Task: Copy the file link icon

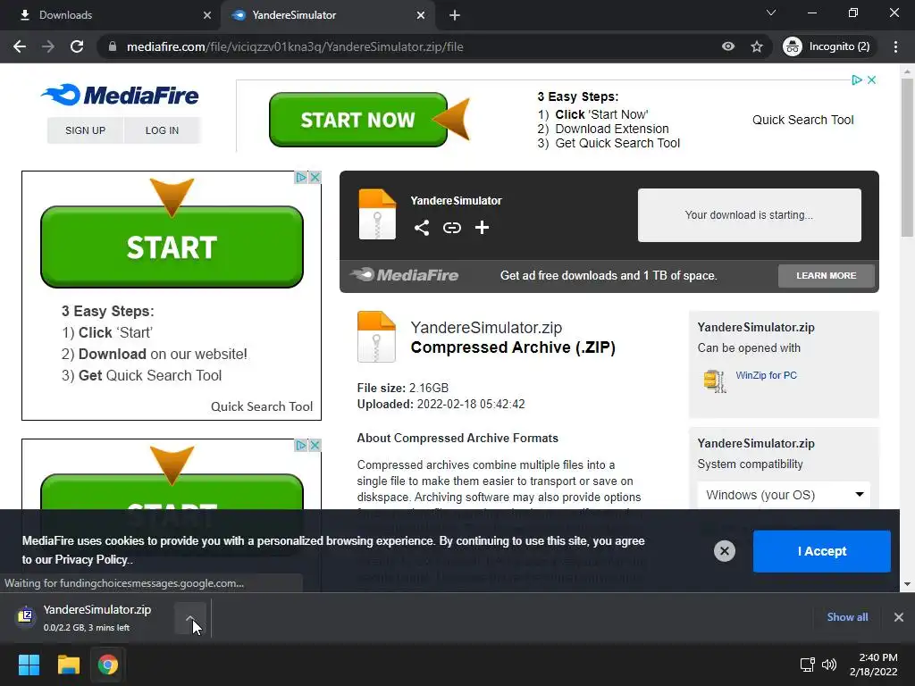Action: pos(451,228)
